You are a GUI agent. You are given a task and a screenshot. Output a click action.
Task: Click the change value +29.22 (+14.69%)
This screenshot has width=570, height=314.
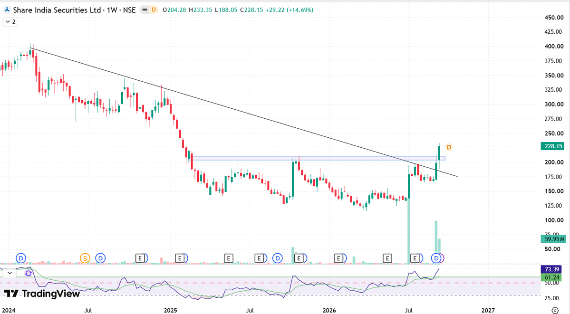[x=290, y=10]
